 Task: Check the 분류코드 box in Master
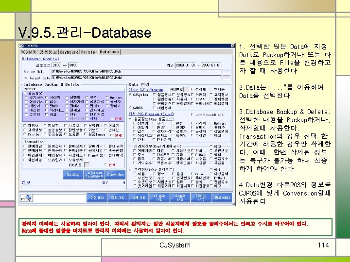pyautogui.click(x=26, y=98)
